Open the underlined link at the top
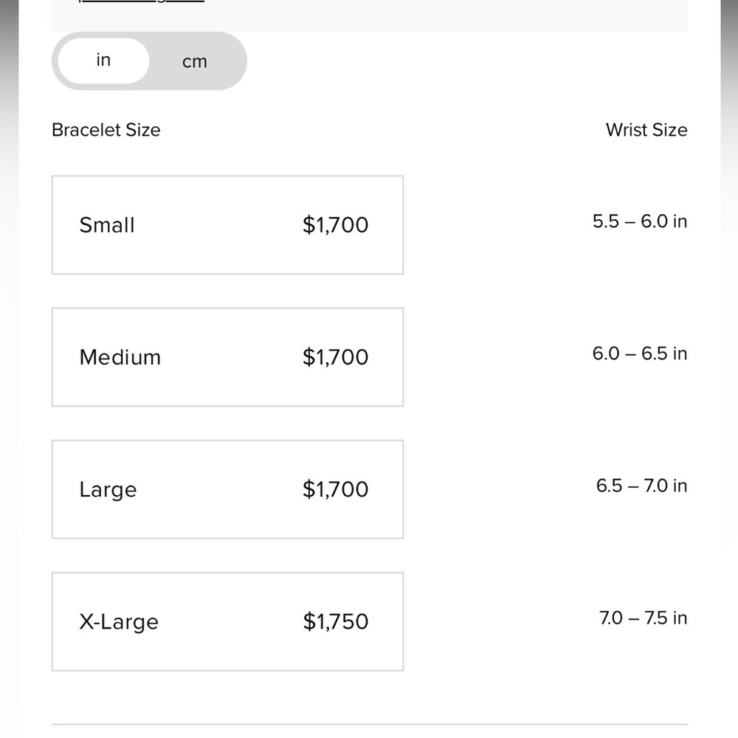The height and width of the screenshot is (738, 738). click(140, 1)
